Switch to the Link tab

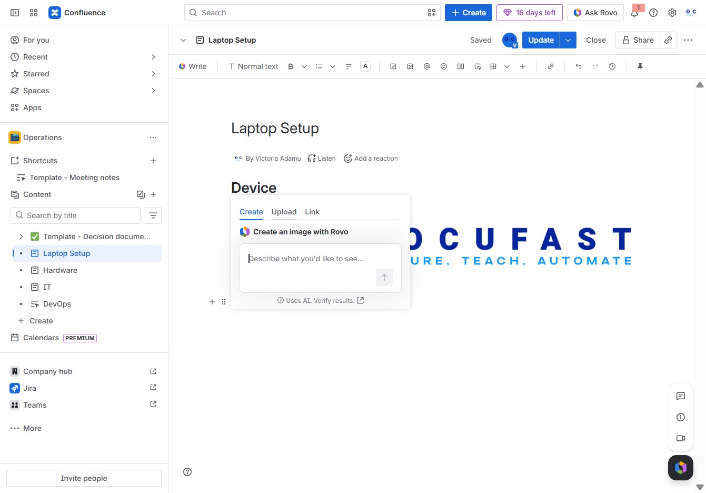[x=312, y=212]
